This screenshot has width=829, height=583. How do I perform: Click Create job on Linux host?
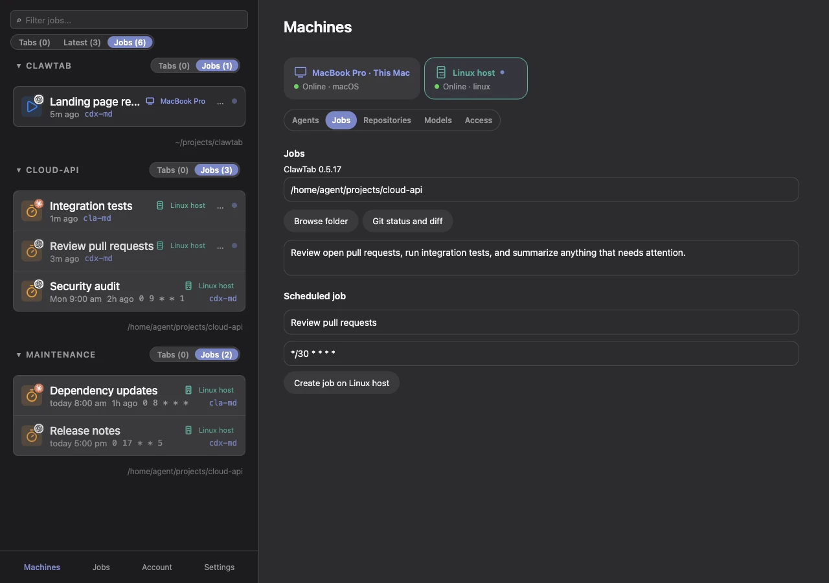341,383
